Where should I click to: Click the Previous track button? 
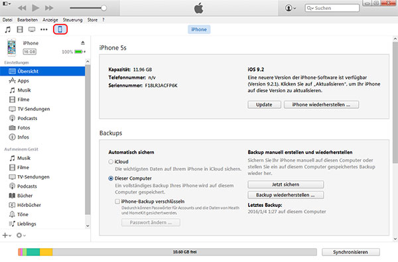(x=22, y=8)
